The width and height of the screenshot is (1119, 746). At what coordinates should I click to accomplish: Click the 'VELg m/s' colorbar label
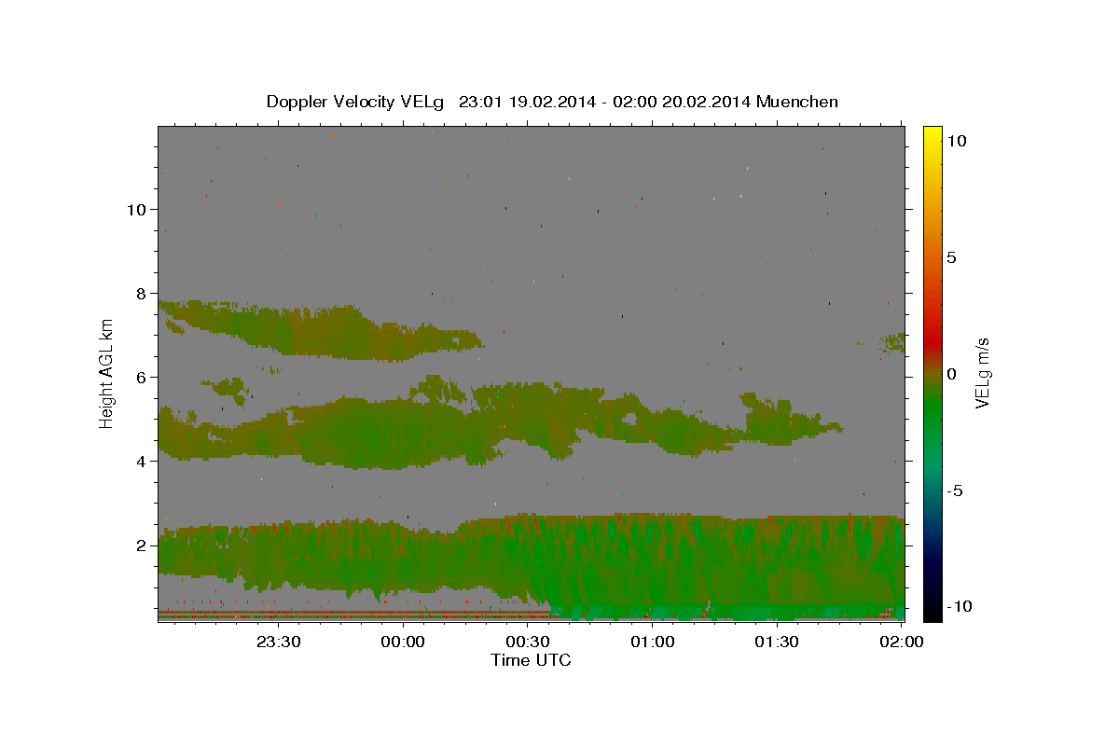pos(982,374)
